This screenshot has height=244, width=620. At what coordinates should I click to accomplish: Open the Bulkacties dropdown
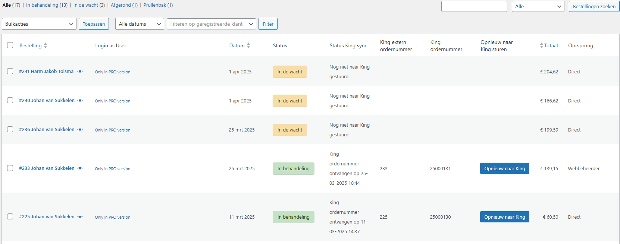pyautogui.click(x=39, y=24)
